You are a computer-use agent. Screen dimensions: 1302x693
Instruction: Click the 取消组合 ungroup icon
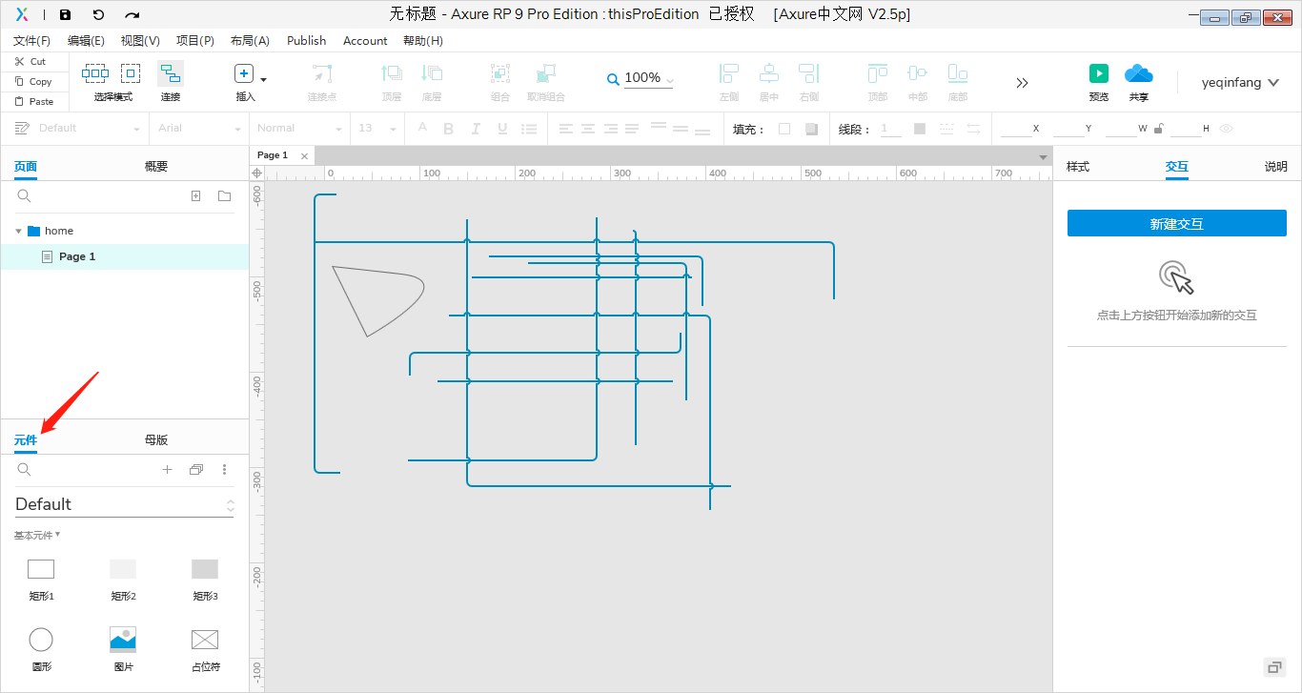(x=546, y=73)
